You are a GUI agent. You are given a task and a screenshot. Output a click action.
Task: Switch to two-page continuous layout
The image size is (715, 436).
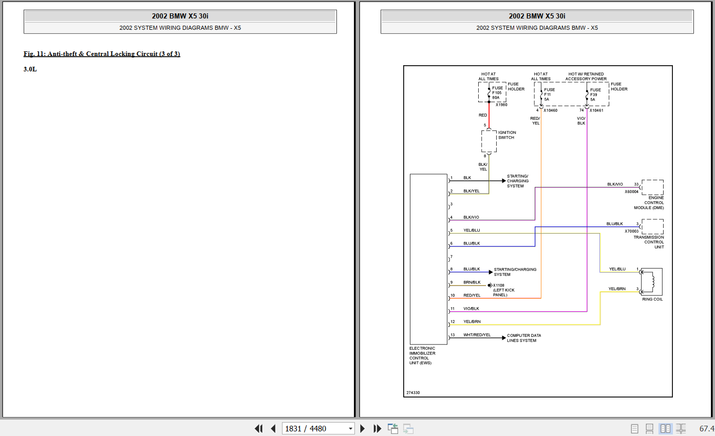(x=681, y=428)
